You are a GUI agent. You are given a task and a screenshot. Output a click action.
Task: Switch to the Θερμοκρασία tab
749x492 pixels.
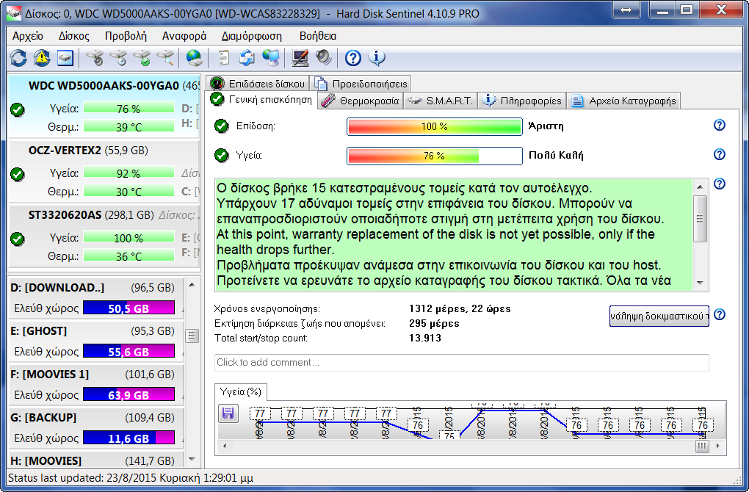click(x=361, y=101)
